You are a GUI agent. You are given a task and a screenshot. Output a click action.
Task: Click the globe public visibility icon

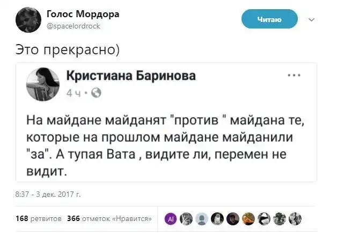pos(97,93)
